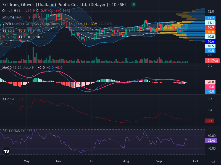
Task: Click the red 0.3 ATR axis label
Action: tap(209, 121)
